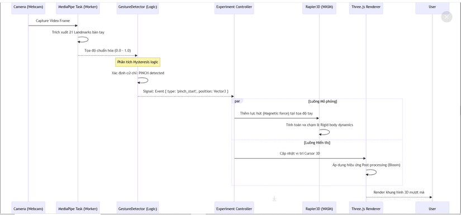Click the 'Thêm lực hút (Magnetic force)' message

click(277, 113)
